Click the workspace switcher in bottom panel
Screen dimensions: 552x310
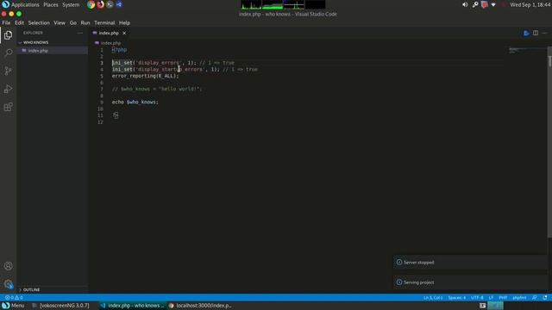(495, 306)
